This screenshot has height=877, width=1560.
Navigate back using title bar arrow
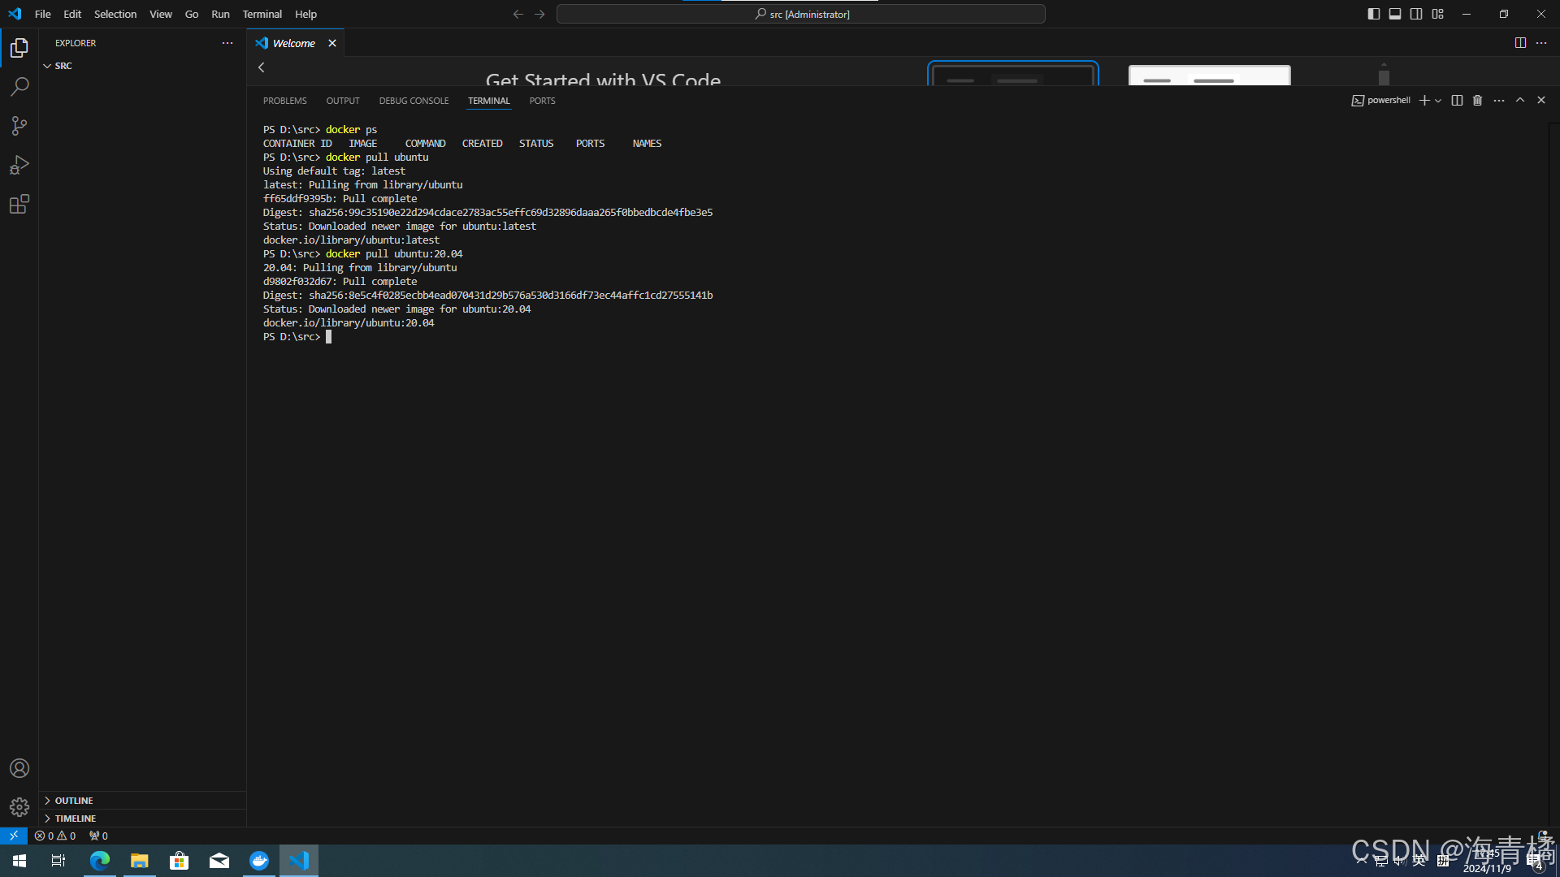coord(518,14)
